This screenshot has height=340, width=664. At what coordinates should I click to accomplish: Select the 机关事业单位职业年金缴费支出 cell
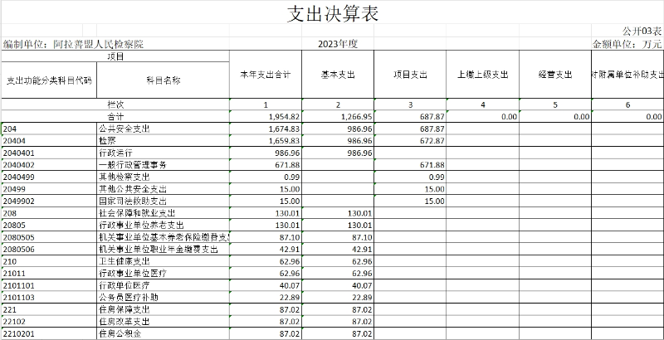164,250
